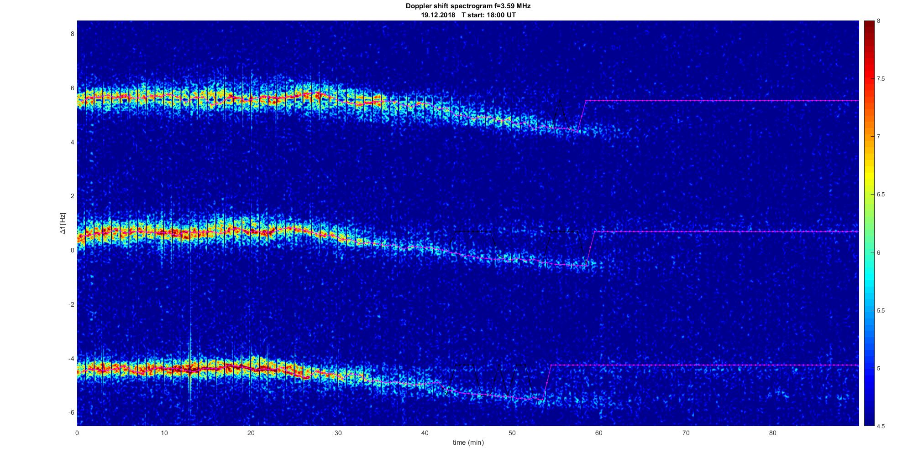Click the lowest flat magenta line at 70 minutes
This screenshot has height=457, width=913.
[686, 365]
